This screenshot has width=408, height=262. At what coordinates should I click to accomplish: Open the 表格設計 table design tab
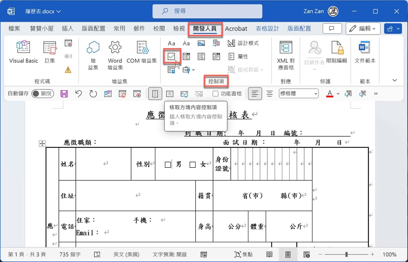coord(267,29)
